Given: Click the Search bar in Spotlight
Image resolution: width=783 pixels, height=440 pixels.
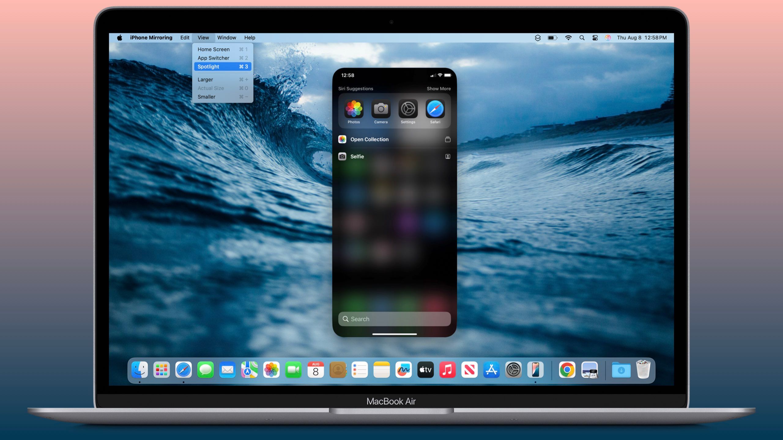Looking at the screenshot, I should (x=395, y=319).
